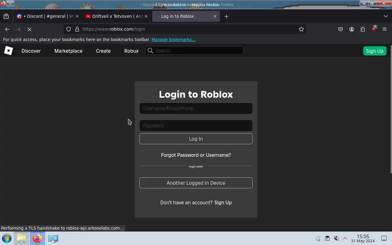Click the show desktop tray icon
The height and width of the screenshot is (245, 392).
(384, 238)
